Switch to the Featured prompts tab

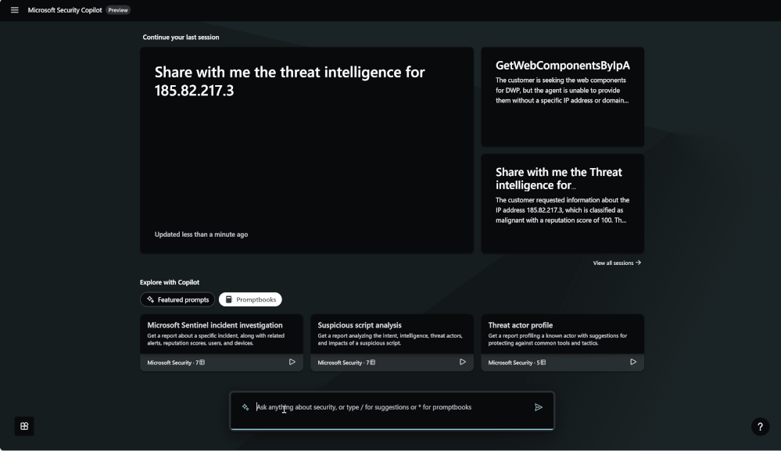[x=177, y=299]
